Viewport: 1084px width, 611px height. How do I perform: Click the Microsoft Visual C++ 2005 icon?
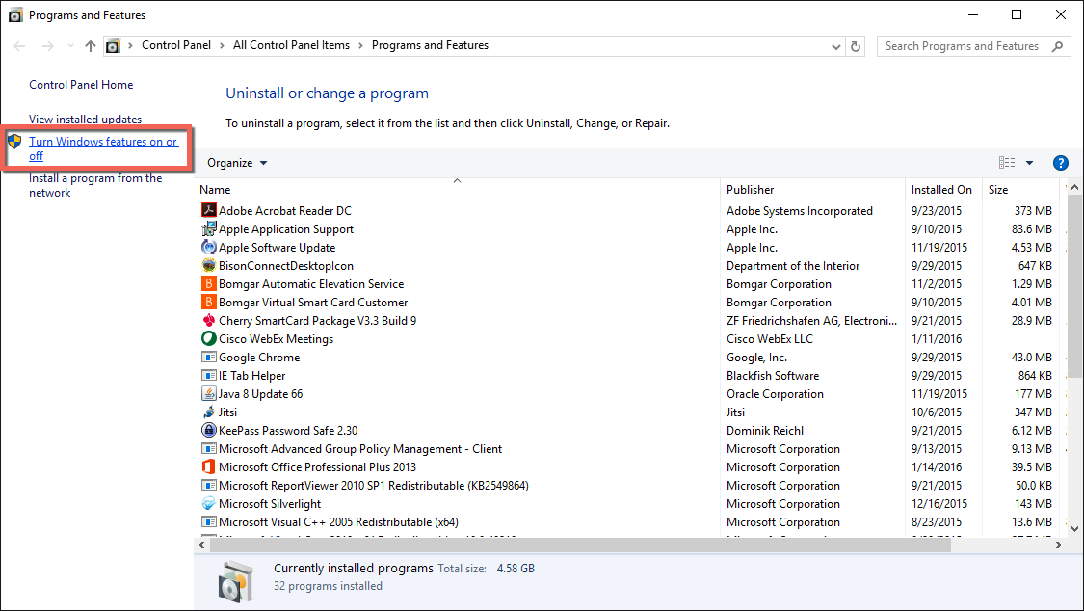(x=209, y=521)
